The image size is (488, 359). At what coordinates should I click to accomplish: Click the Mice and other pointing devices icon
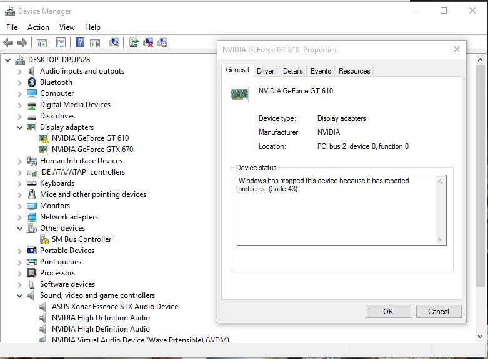pyautogui.click(x=32, y=194)
